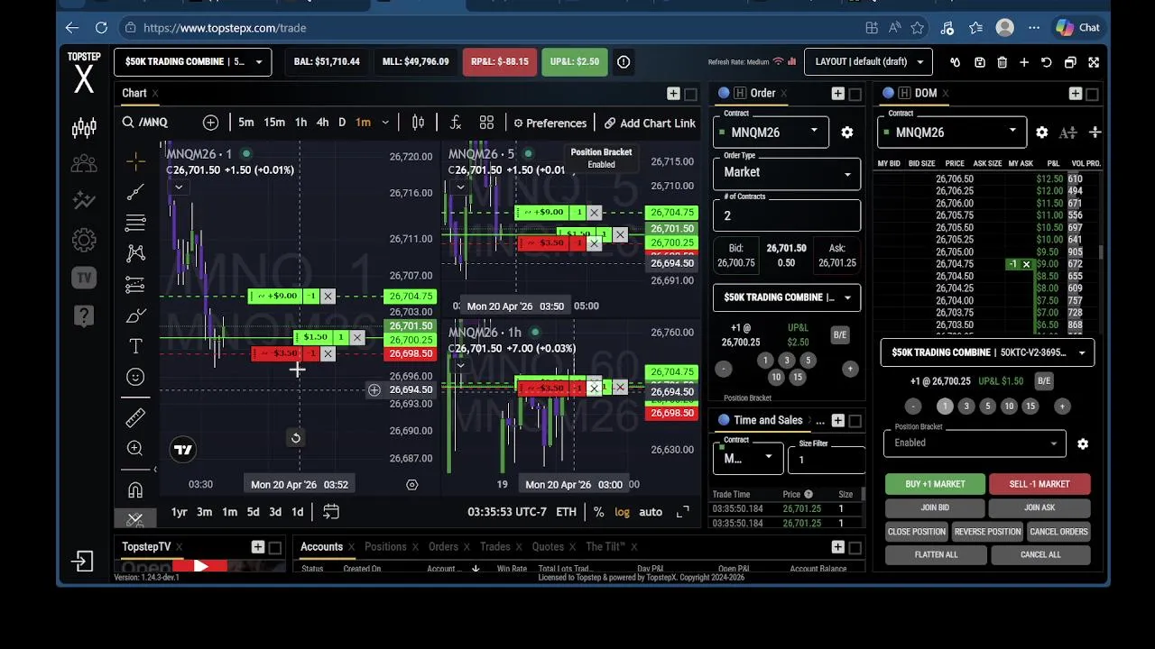The image size is (1155, 649).
Task: Undo layout changes with revert arrow icon
Action: click(x=1047, y=62)
